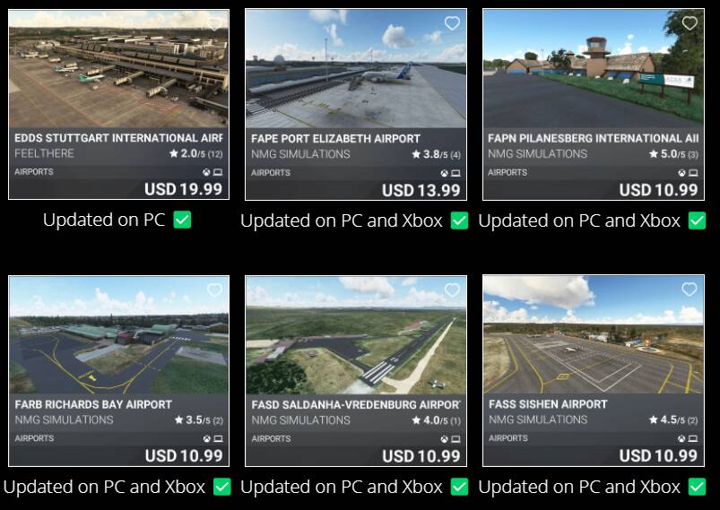Add FAPN Pilanesberg to wishlist via heart
Screen dimensions: 720x510
690,22
